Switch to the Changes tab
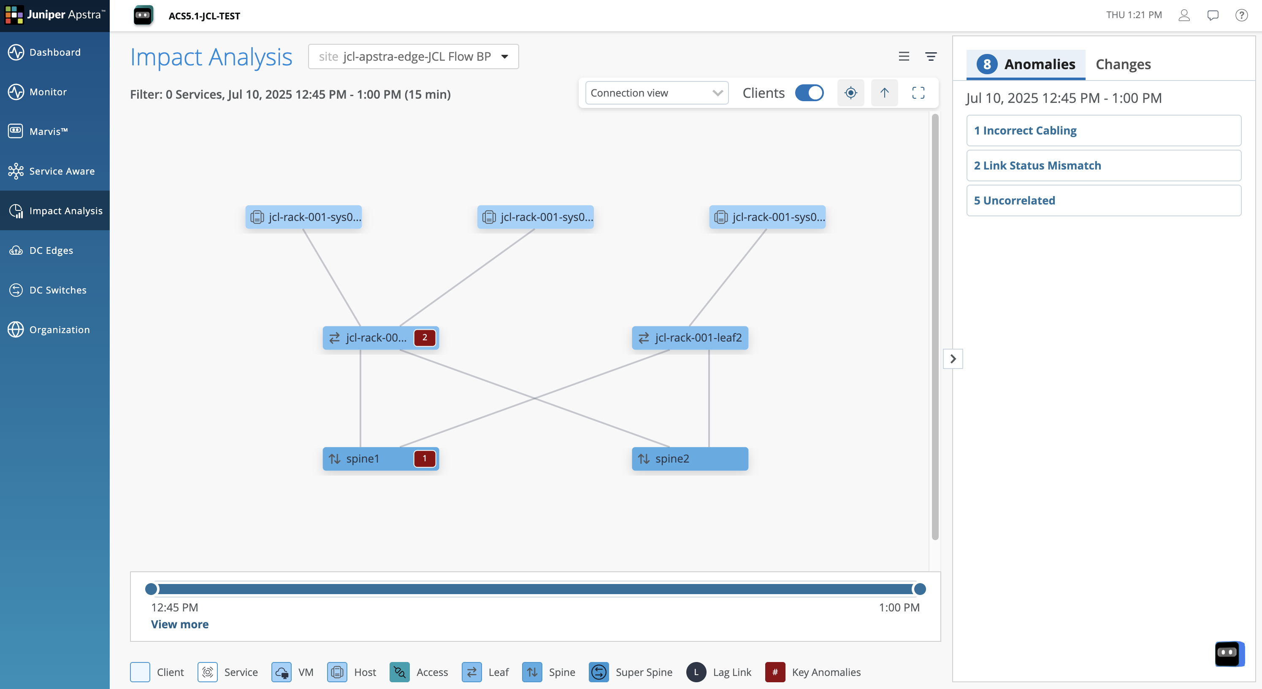The image size is (1262, 689). tap(1123, 65)
